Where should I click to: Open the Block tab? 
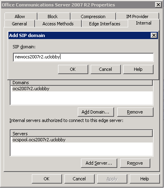[54, 17]
